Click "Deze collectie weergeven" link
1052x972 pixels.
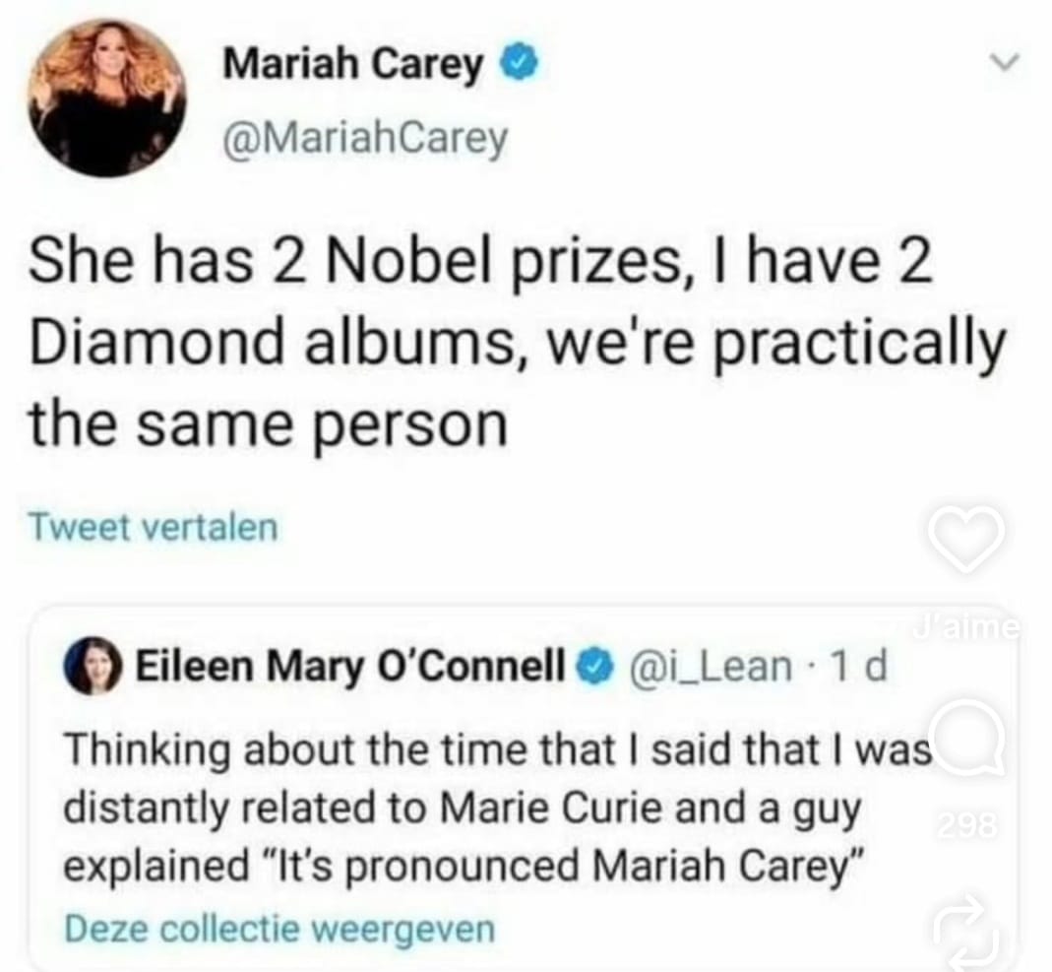click(278, 929)
